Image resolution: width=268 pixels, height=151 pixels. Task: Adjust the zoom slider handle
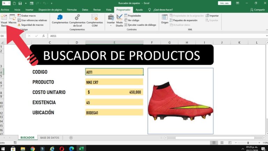(x=248, y=143)
